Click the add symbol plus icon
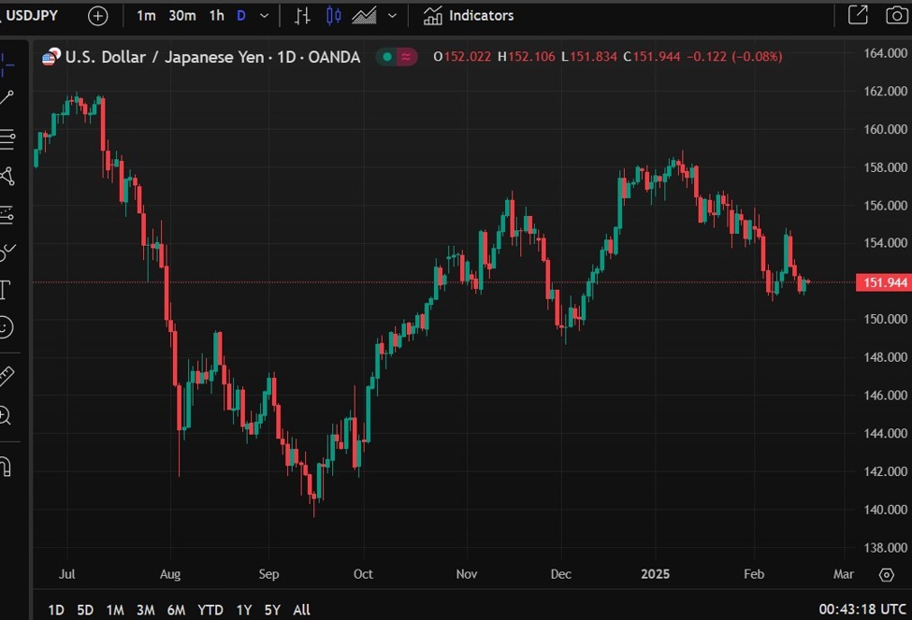 [97, 16]
